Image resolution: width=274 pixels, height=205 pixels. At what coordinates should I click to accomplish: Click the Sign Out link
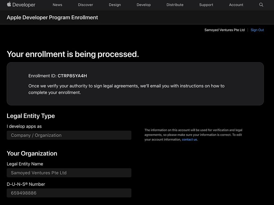(257, 30)
